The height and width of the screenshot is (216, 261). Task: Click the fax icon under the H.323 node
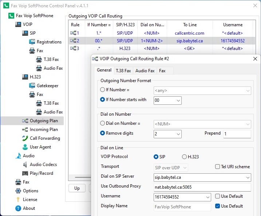32,94
